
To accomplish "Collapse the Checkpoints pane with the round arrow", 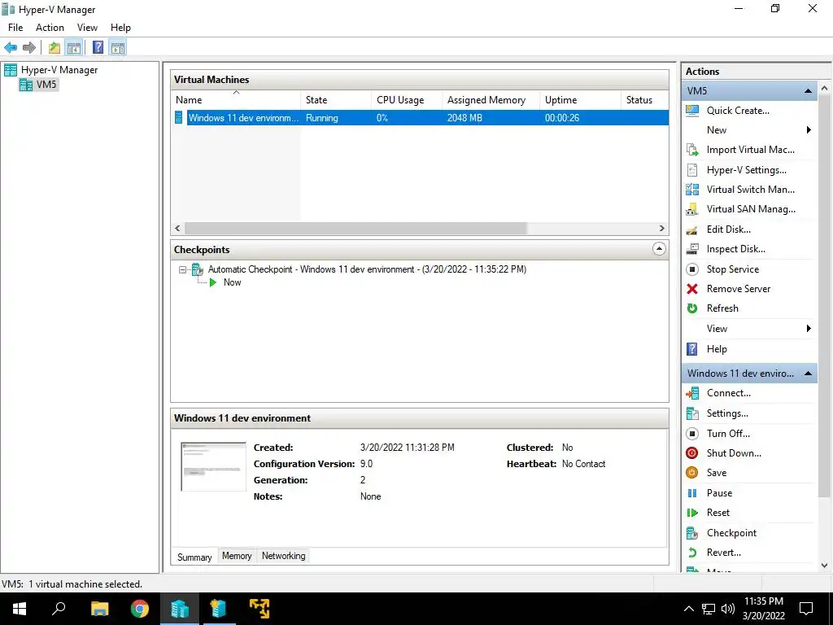I will [659, 249].
